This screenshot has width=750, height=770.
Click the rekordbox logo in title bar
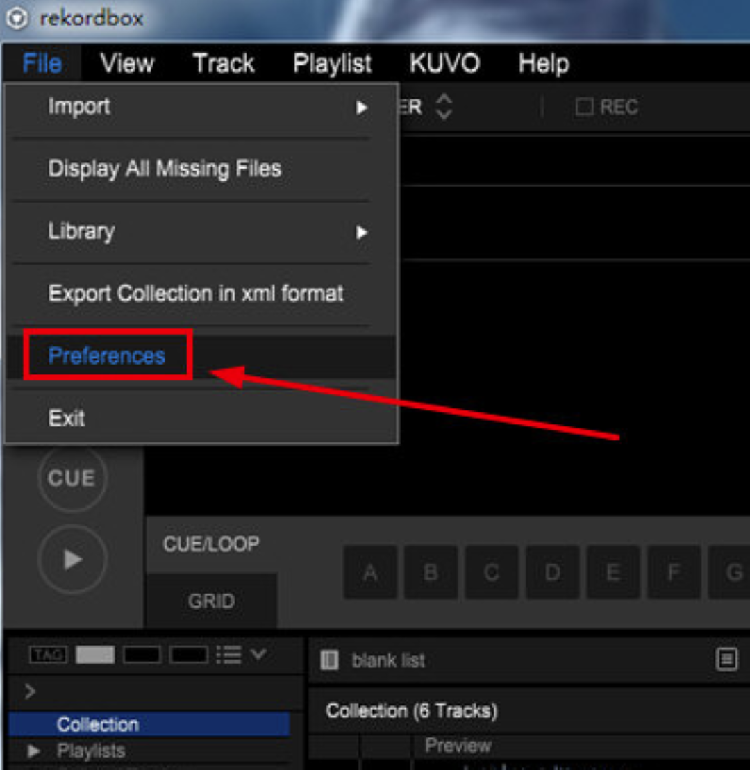pyautogui.click(x=17, y=18)
